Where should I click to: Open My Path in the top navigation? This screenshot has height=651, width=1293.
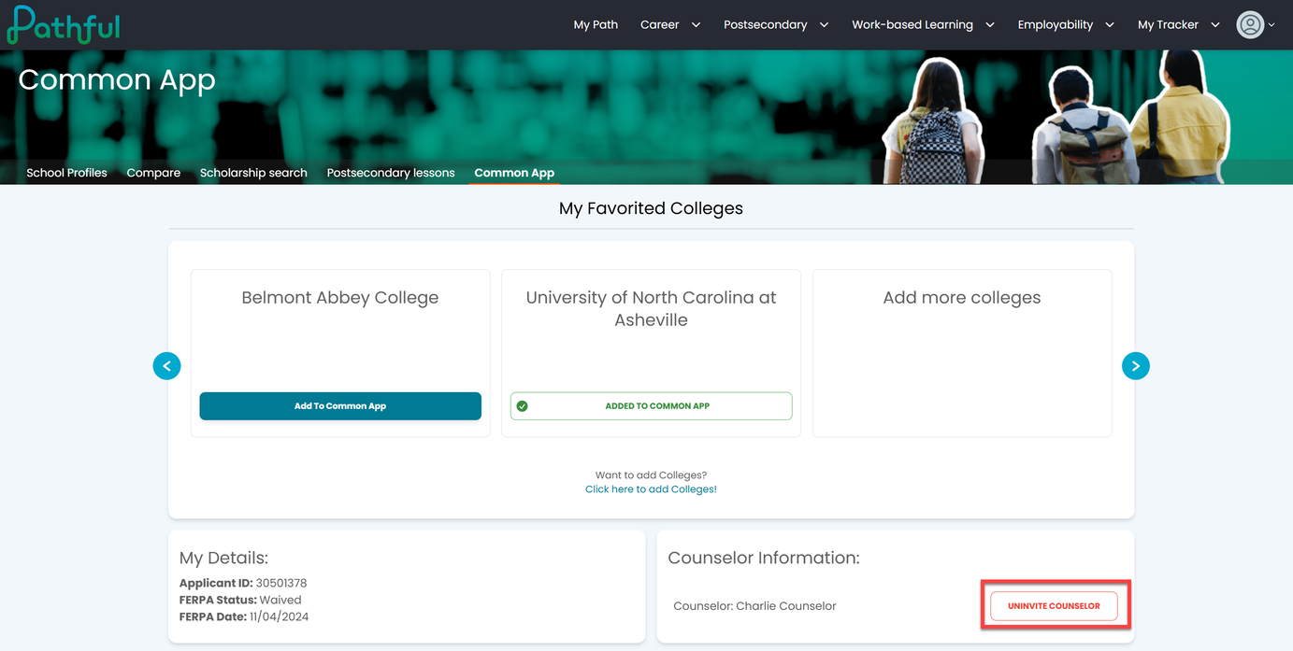(596, 25)
